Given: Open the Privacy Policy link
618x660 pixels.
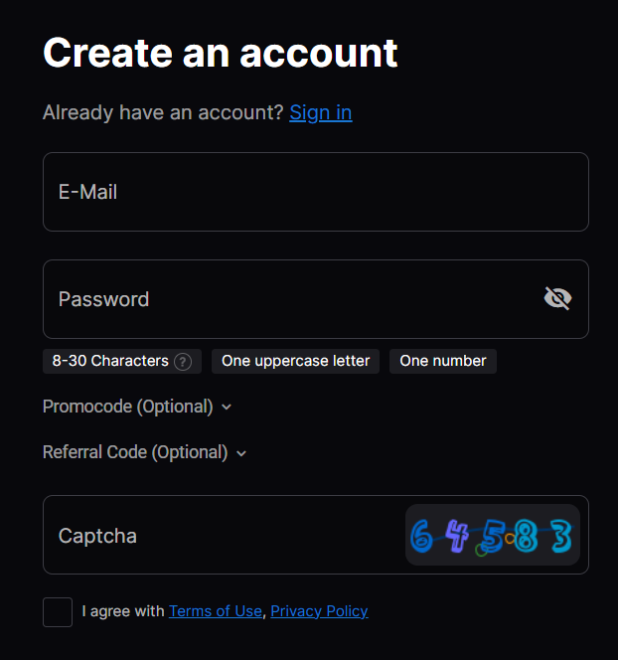Looking at the screenshot, I should [x=319, y=611].
